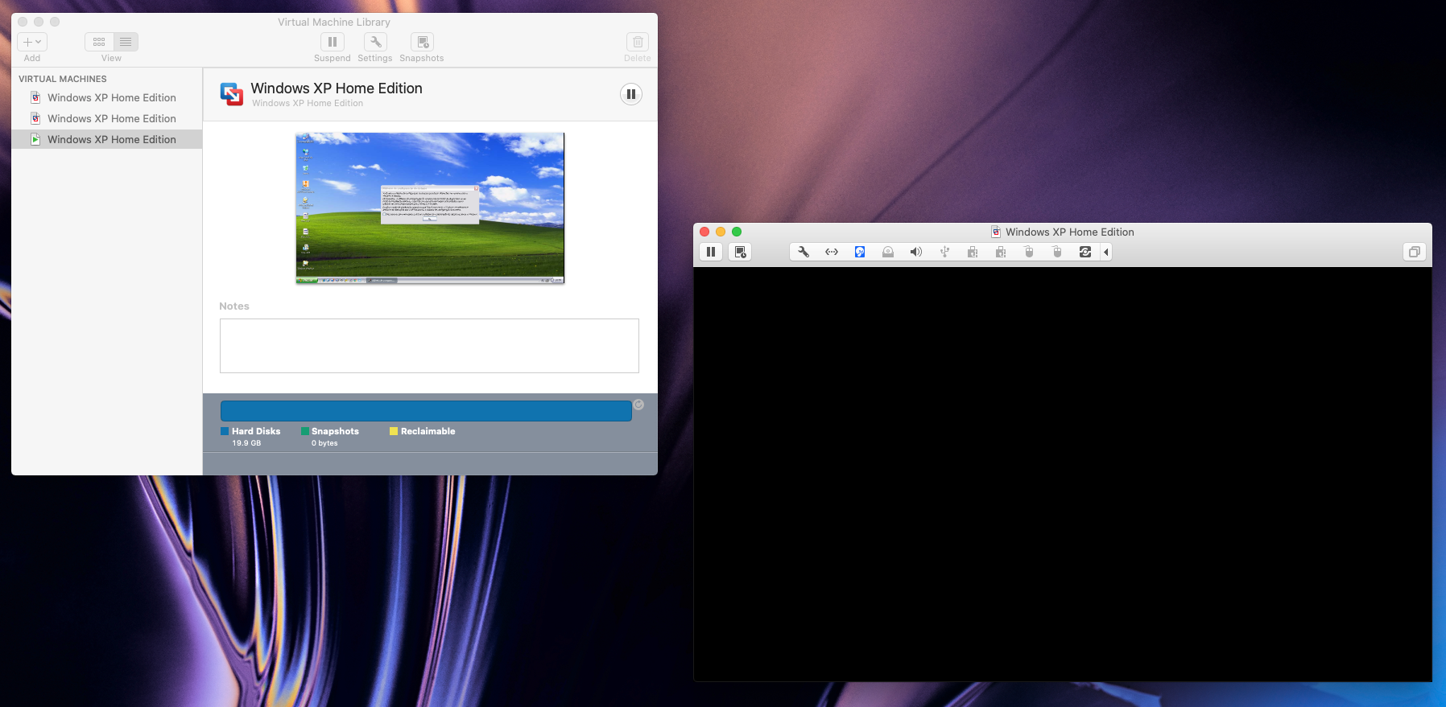Click the Notes label

tap(234, 306)
